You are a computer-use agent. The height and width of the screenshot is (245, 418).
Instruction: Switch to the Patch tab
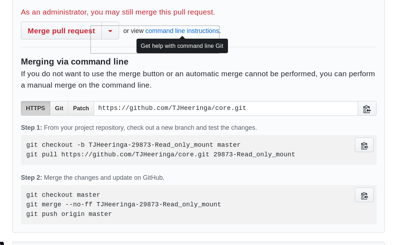81,108
